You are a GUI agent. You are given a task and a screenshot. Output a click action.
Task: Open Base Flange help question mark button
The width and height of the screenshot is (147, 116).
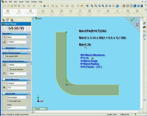21,29
